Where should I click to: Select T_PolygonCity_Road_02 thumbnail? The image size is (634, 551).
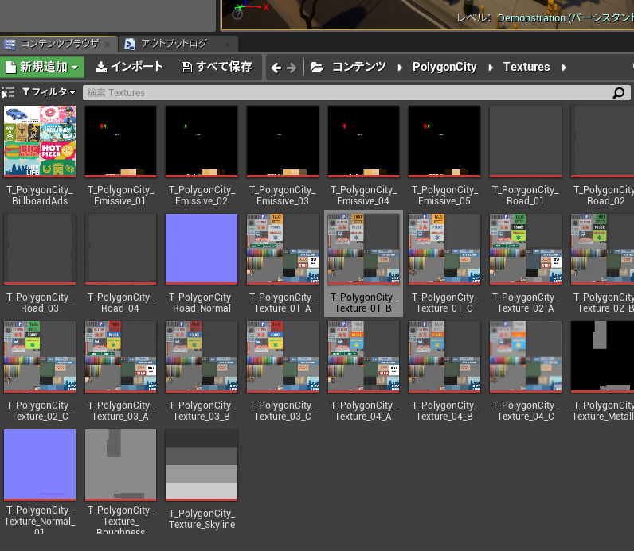click(602, 142)
